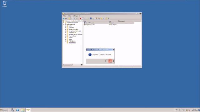This screenshot has height=112, width=200.
Task: Click the Create new organizational unit icon
Action: pos(101,19)
